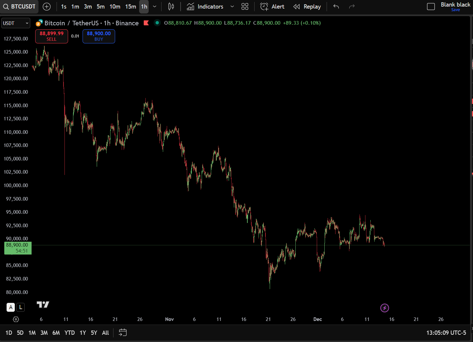Open the BTCUSDT symbol search
The width and height of the screenshot is (473, 342).
(x=19, y=7)
